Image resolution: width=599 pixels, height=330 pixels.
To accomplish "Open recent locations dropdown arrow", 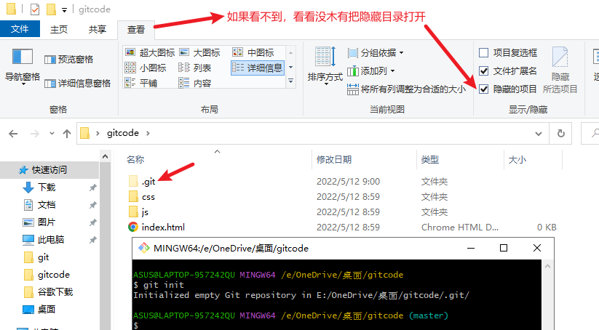I will 52,134.
